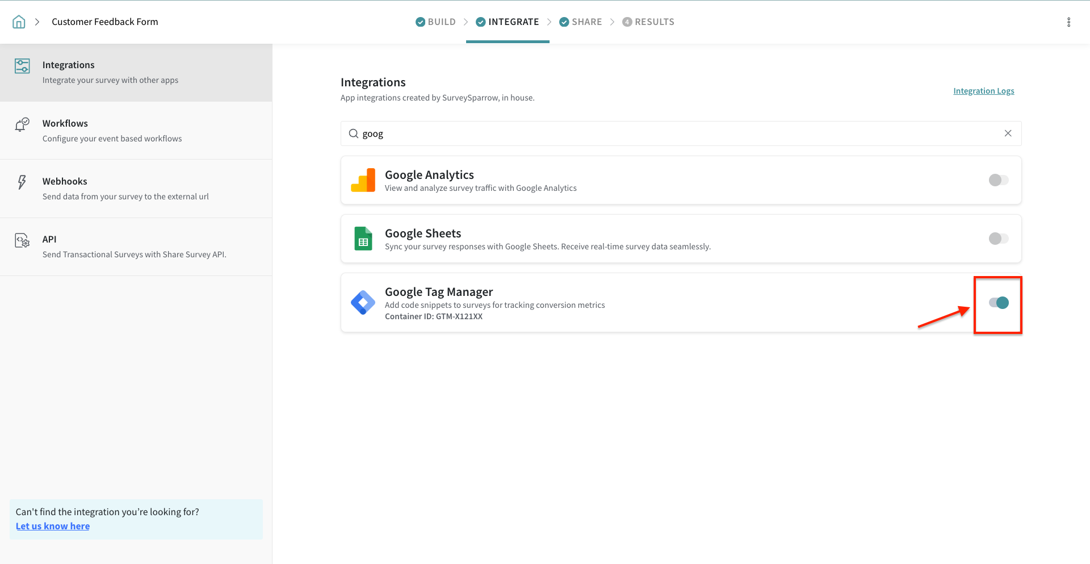
Task: Click the Webhooks lightning bolt icon
Action: (x=22, y=182)
